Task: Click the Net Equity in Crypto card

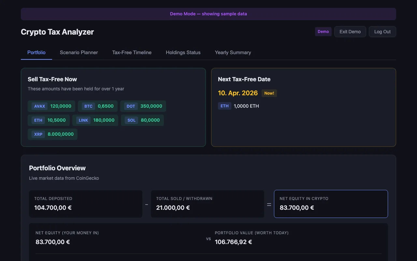Action: (331, 204)
